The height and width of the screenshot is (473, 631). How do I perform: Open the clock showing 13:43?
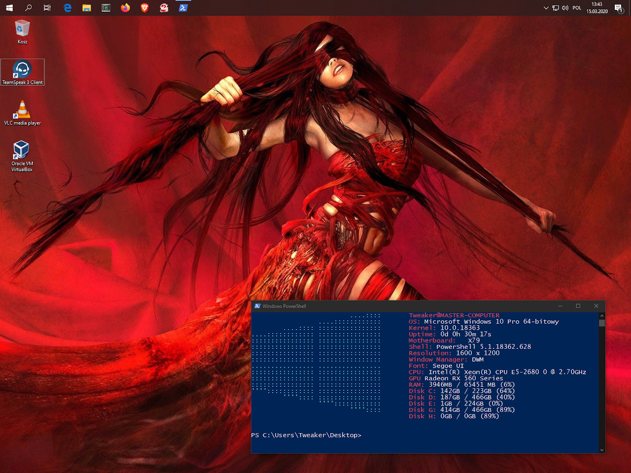(597, 8)
